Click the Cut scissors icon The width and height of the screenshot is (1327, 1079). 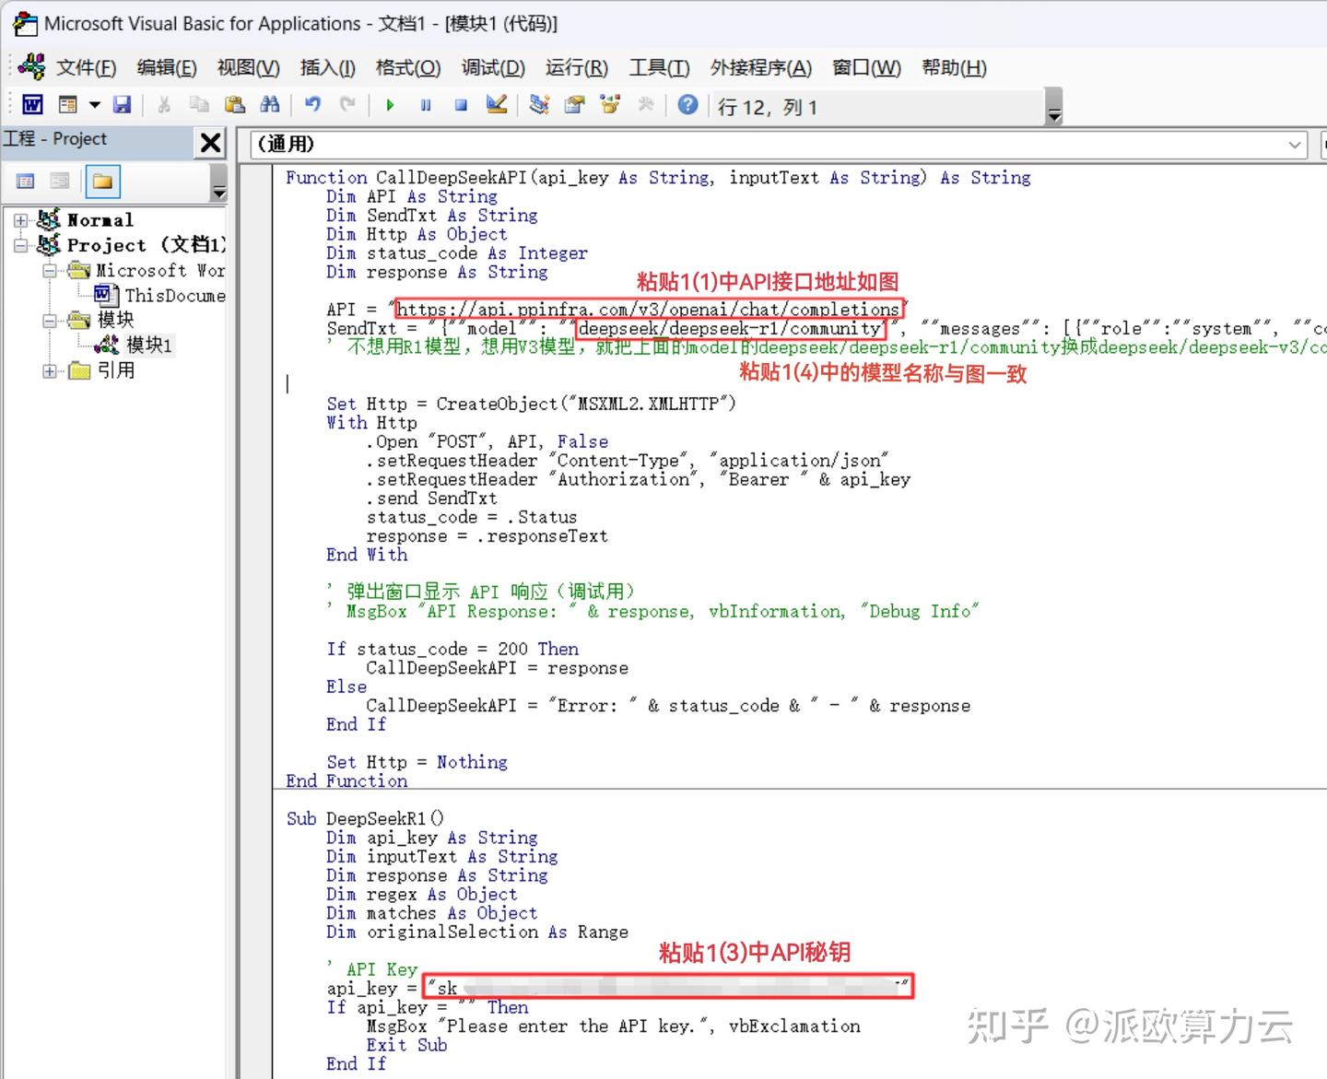[164, 105]
